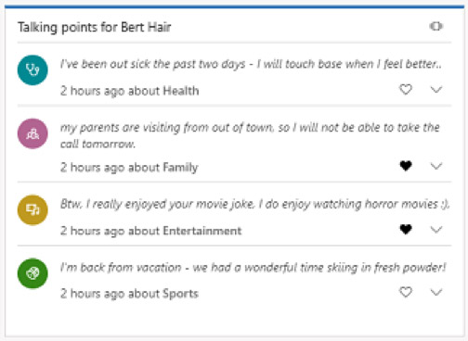
Task: Expand the Health talking point chevron
Action: click(436, 90)
